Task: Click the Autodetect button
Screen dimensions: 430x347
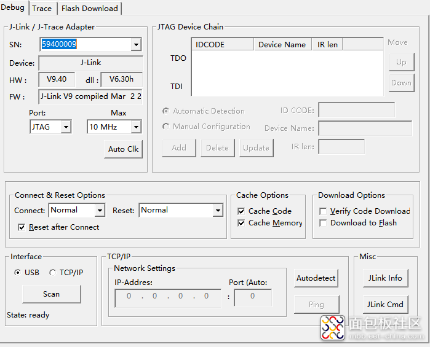Action: click(316, 278)
